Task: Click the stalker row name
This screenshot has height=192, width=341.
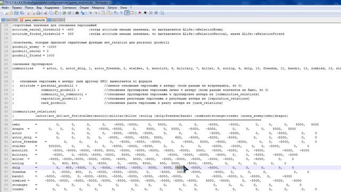Action: tap(19, 146)
